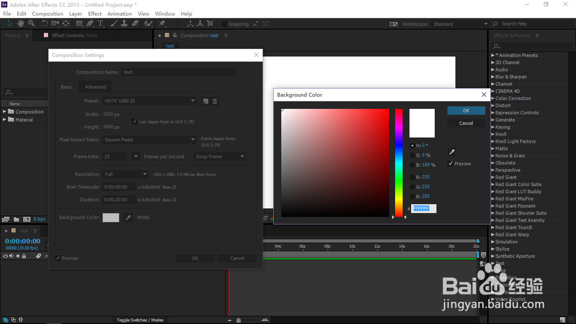Open the Pixel Aspect Ratio dropdown
Image resolution: width=576 pixels, height=324 pixels.
tap(149, 140)
